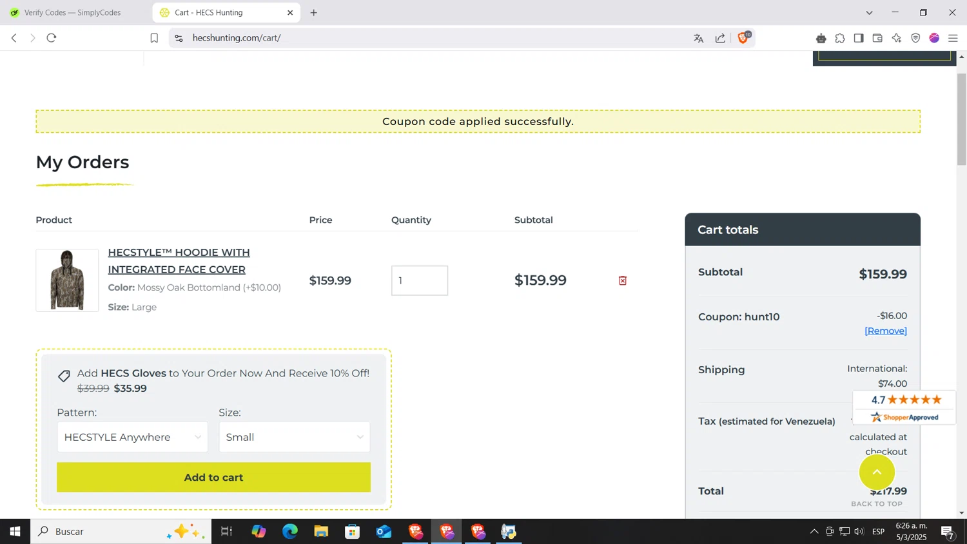Image resolution: width=967 pixels, height=544 pixels.
Task: Open Brave VPN shield icon
Action: point(915,39)
